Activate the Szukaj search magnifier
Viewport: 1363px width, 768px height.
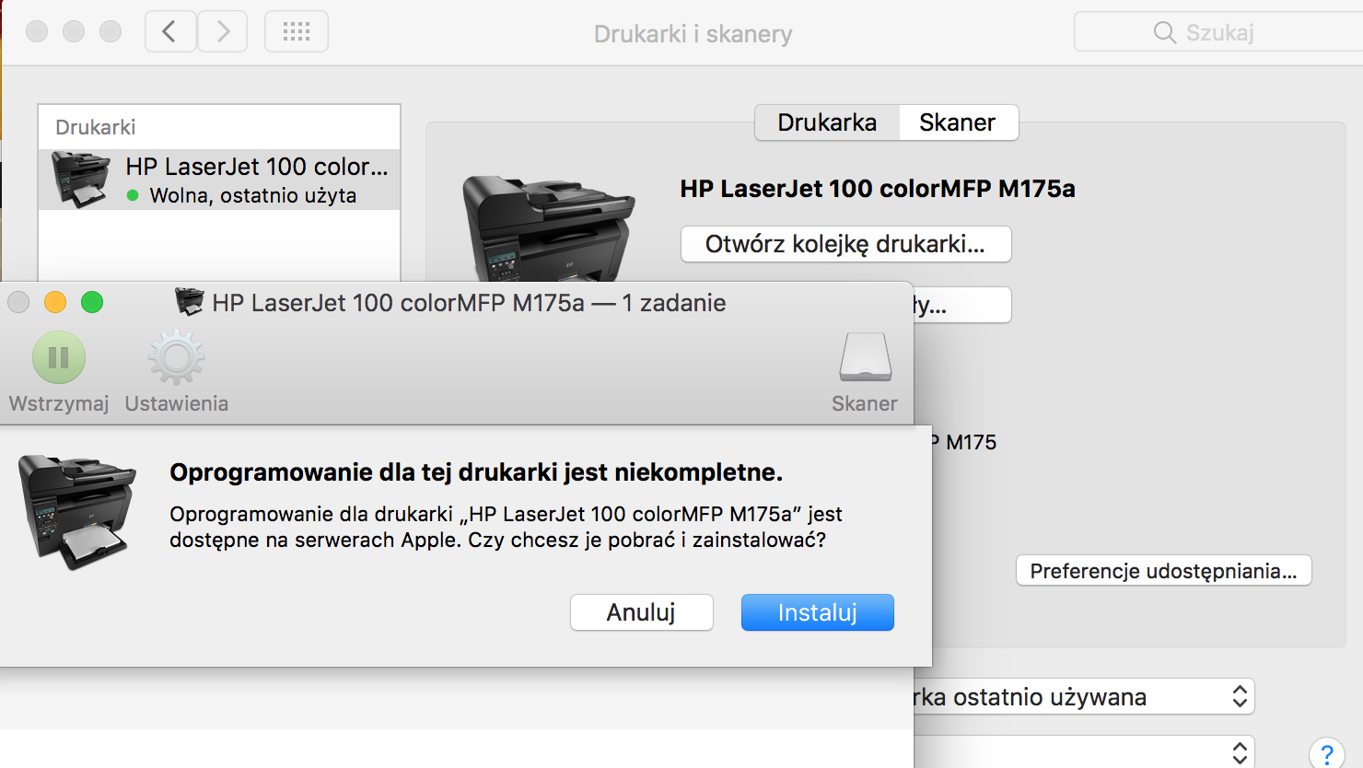(x=1163, y=31)
